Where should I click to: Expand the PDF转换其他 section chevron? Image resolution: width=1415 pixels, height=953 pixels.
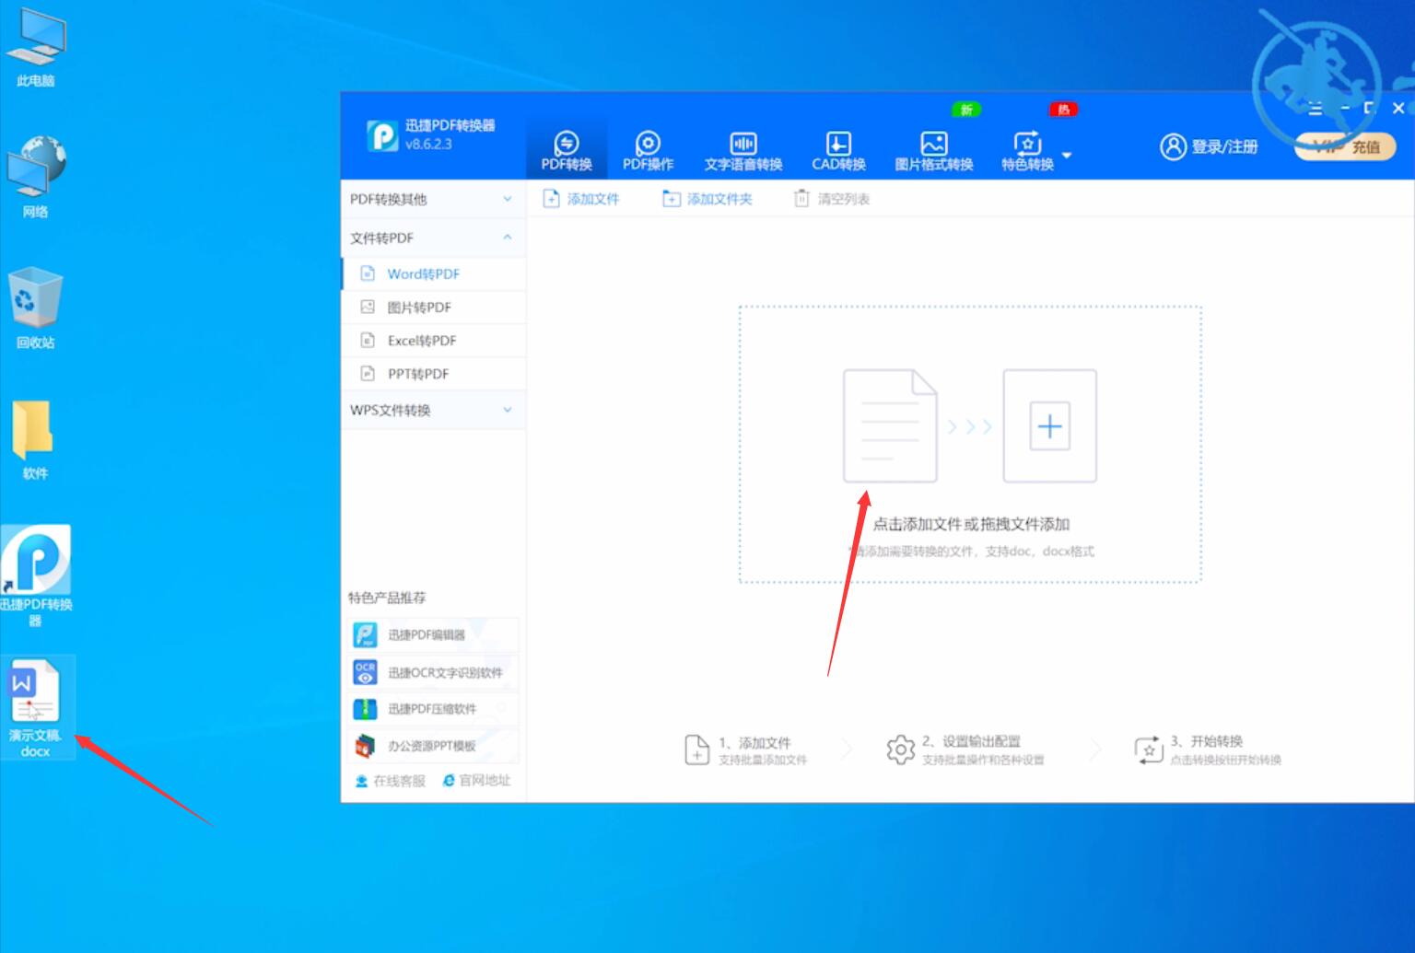coord(508,199)
